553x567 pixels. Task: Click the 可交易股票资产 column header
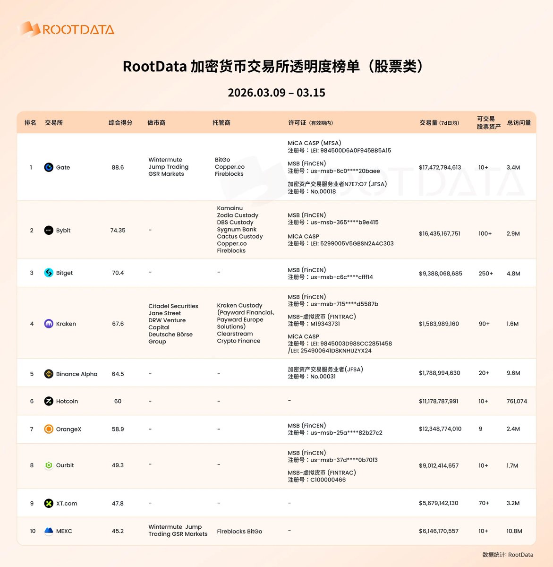click(488, 123)
